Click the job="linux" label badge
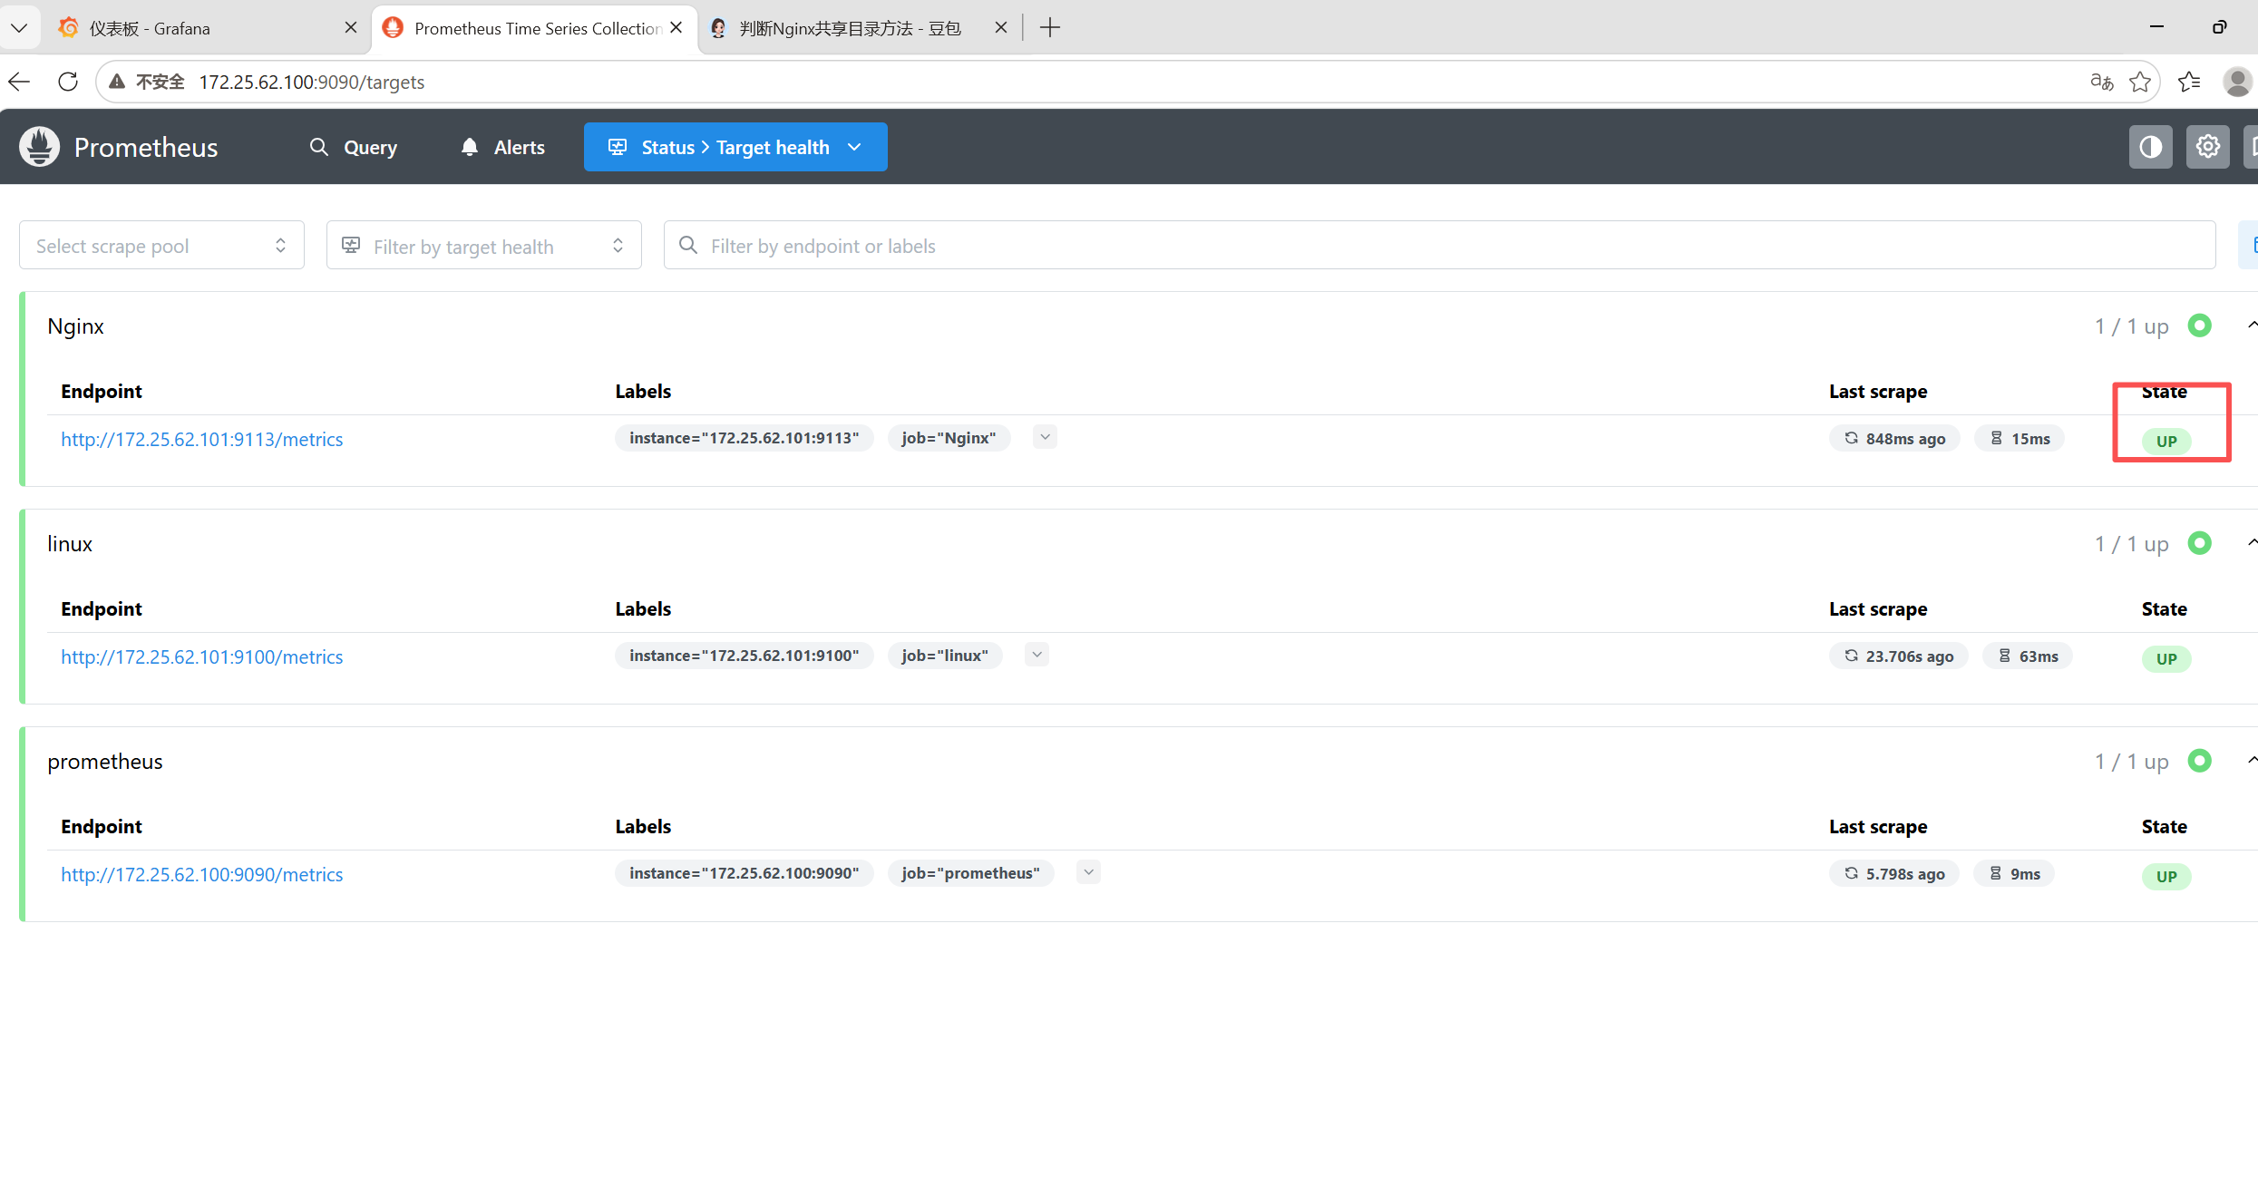This screenshot has width=2258, height=1186. 945,656
